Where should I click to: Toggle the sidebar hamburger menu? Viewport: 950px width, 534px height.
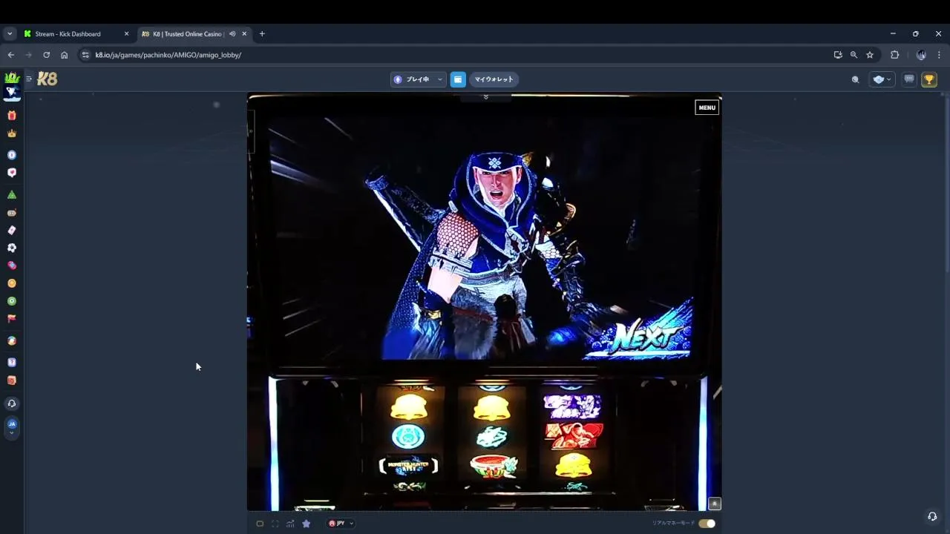29,79
